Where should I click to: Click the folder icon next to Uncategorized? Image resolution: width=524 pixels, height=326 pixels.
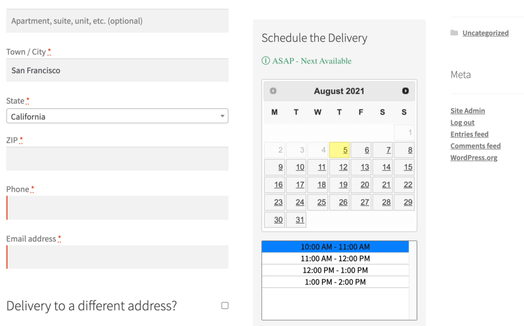click(x=453, y=32)
